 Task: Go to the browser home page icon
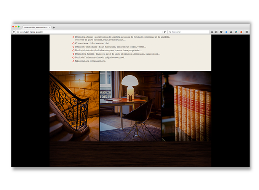pyautogui.click(x=231, y=32)
